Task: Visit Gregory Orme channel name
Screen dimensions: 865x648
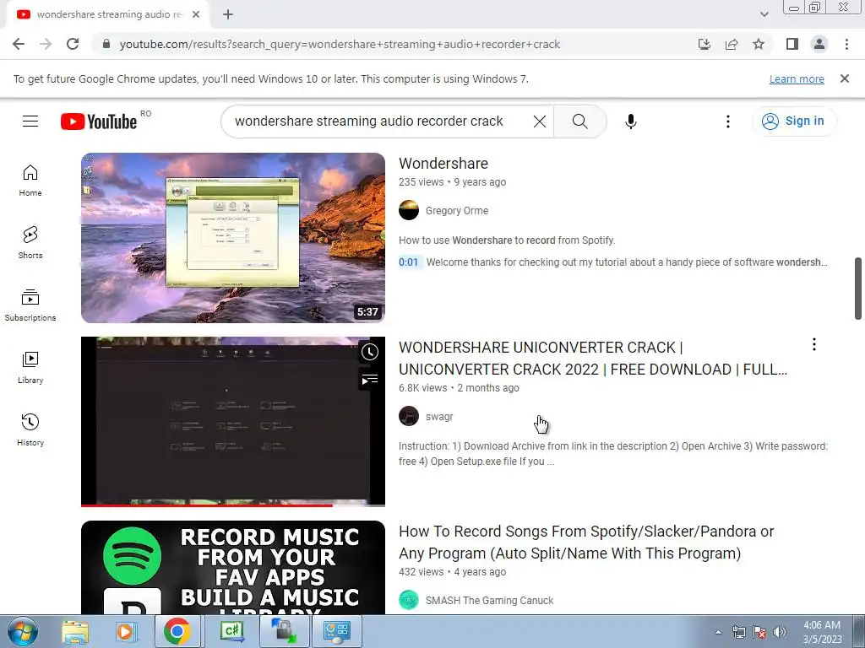Action: pyautogui.click(x=457, y=210)
